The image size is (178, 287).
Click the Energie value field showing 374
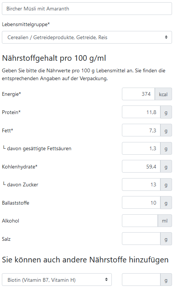pyautogui.click(x=138, y=94)
